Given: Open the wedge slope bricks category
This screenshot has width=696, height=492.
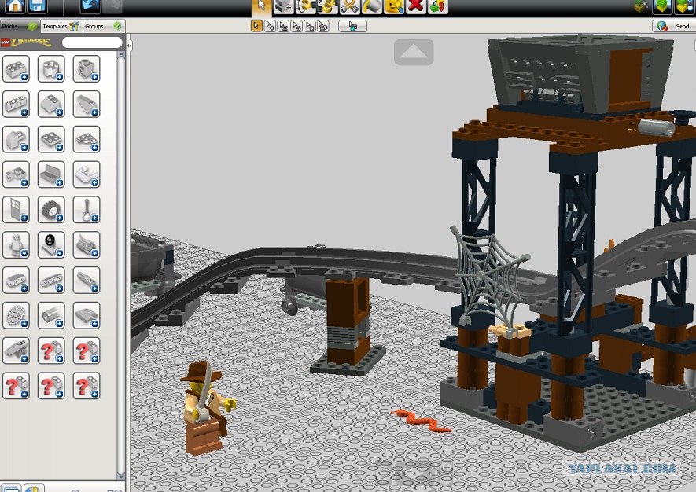Looking at the screenshot, I should (x=87, y=104).
